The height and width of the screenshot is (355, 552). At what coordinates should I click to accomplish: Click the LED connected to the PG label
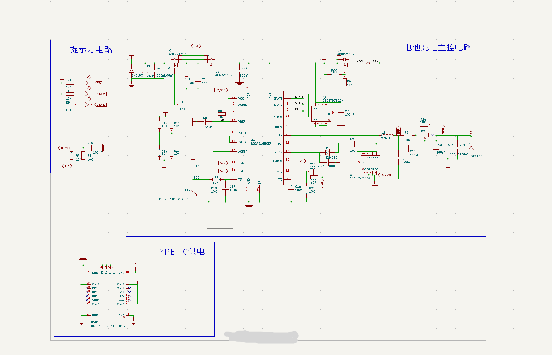tap(87, 83)
